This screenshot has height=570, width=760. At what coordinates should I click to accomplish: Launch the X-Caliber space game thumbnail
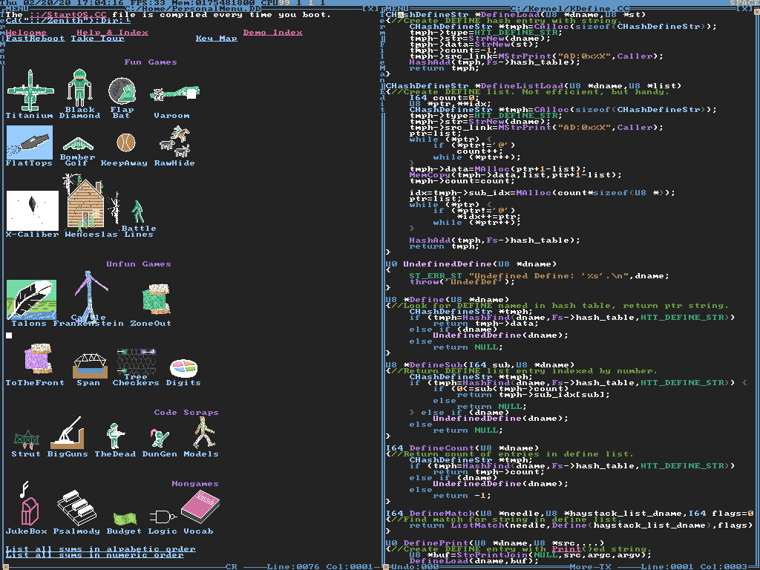(33, 210)
